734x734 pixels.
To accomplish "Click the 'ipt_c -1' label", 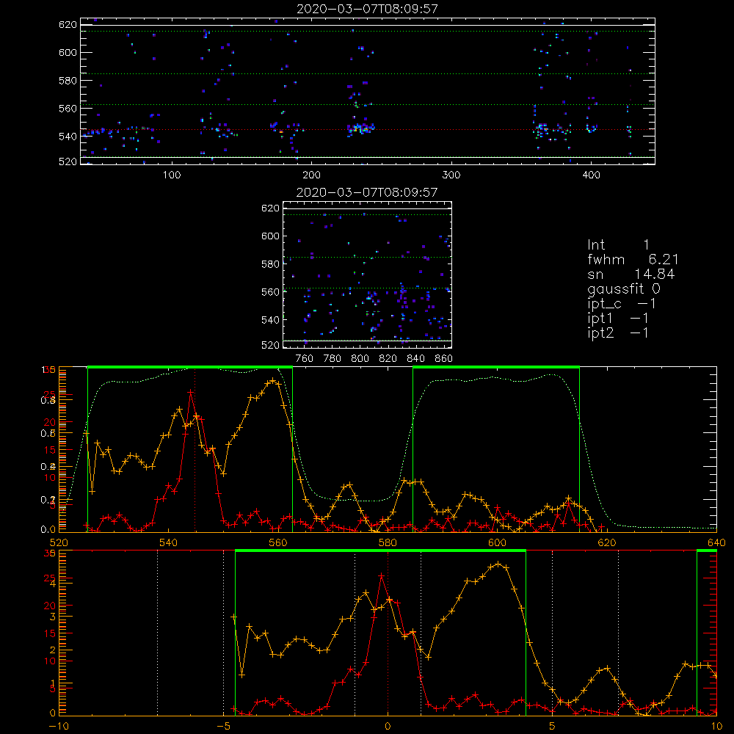I will (x=622, y=304).
